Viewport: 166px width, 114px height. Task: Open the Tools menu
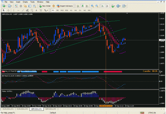point(32,2)
